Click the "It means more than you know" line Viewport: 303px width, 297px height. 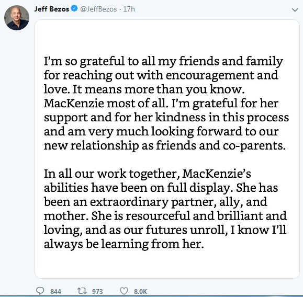pos(144,89)
